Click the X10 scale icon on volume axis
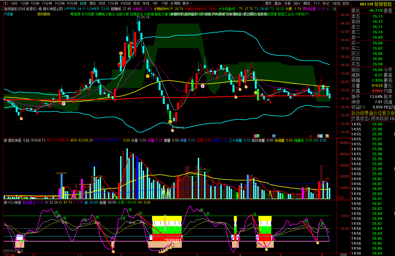395x256 pixels. (x=340, y=198)
